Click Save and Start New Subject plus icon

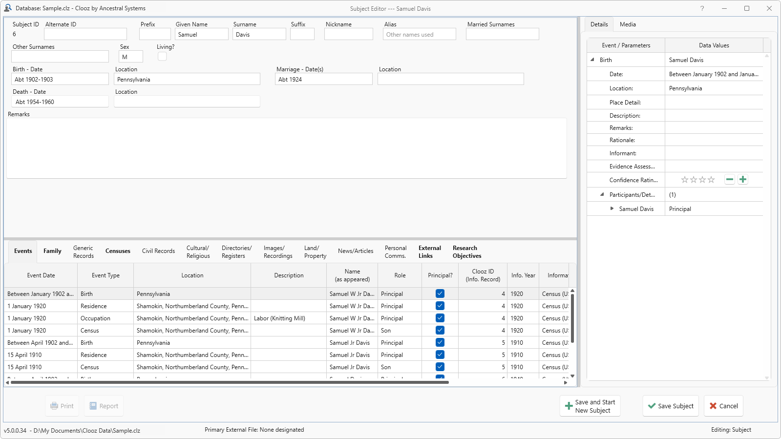[x=569, y=406]
